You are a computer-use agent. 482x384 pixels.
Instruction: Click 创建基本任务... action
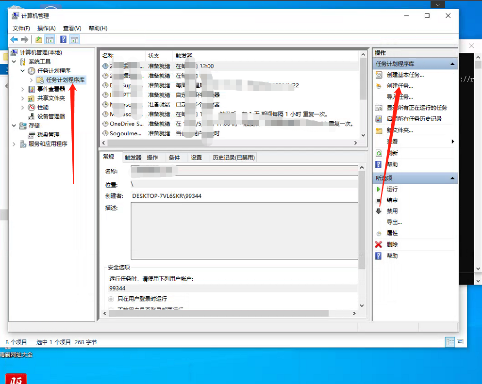click(x=405, y=75)
